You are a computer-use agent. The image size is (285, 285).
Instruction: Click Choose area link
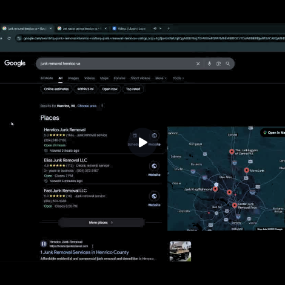tap(87, 106)
